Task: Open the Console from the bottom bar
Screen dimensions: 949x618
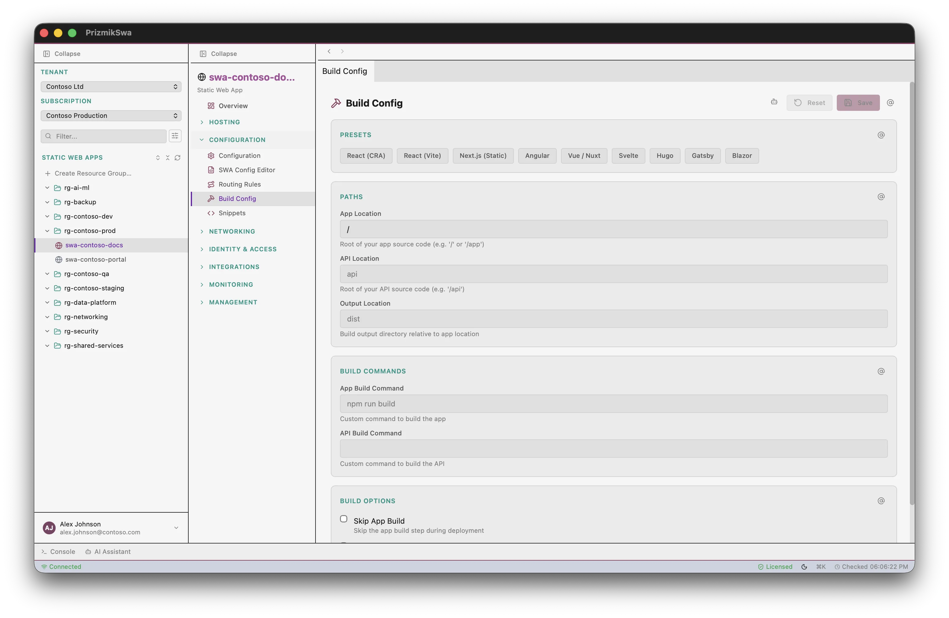Action: click(58, 551)
